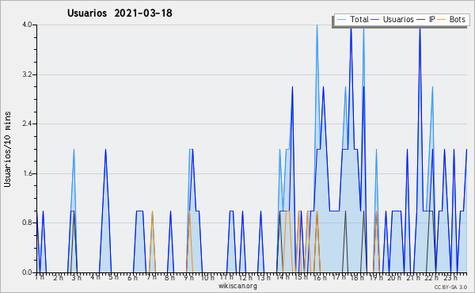Click the '1 h' x-axis label
The image size is (475, 293).
(40, 277)
